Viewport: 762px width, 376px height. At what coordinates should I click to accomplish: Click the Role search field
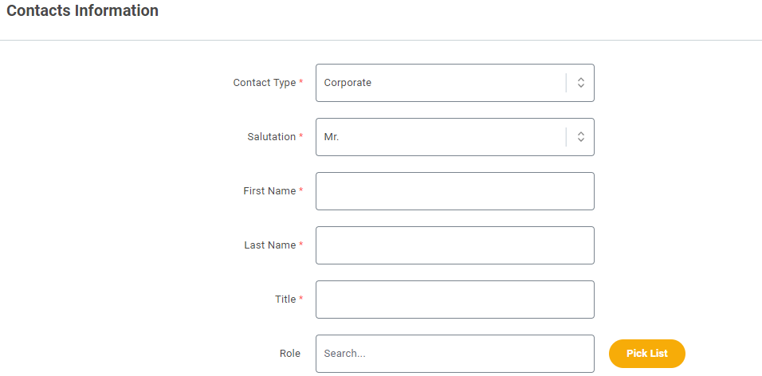pyautogui.click(x=455, y=354)
